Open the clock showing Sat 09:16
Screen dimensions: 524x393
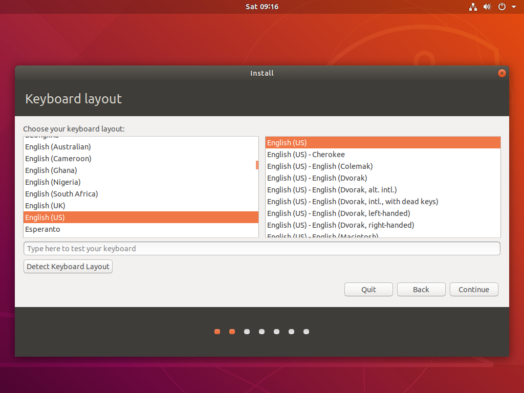coord(262,7)
